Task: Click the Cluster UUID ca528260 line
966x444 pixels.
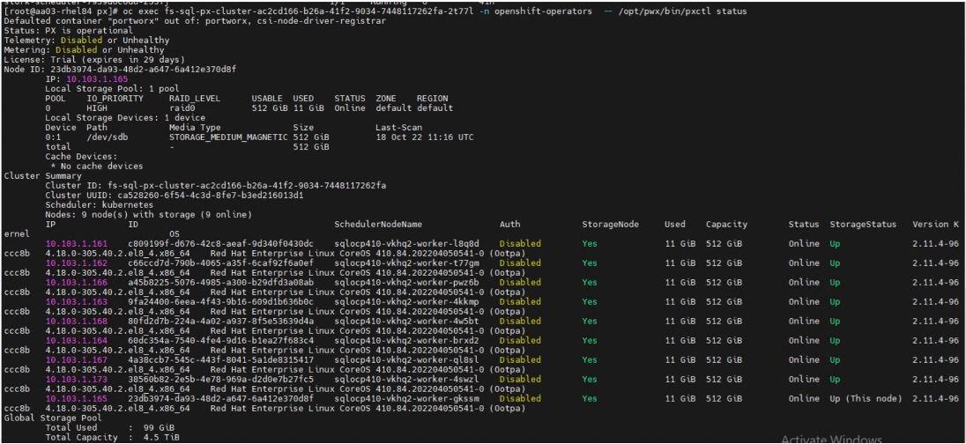Action: click(x=175, y=196)
